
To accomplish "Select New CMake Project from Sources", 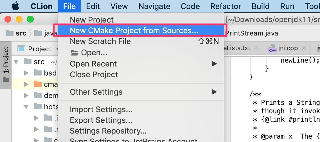I will (x=134, y=30).
